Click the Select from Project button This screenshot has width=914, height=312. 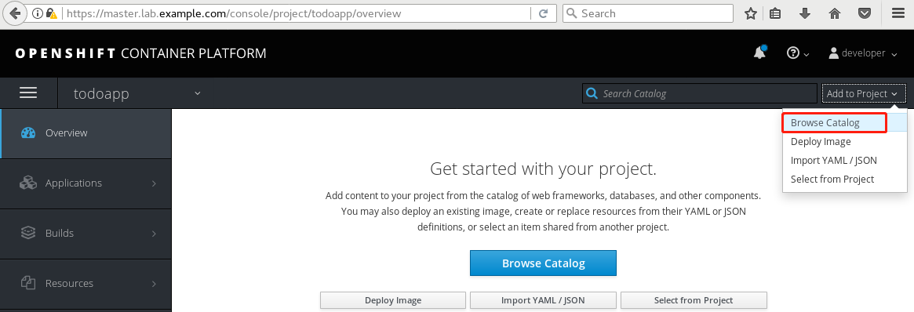pos(694,300)
